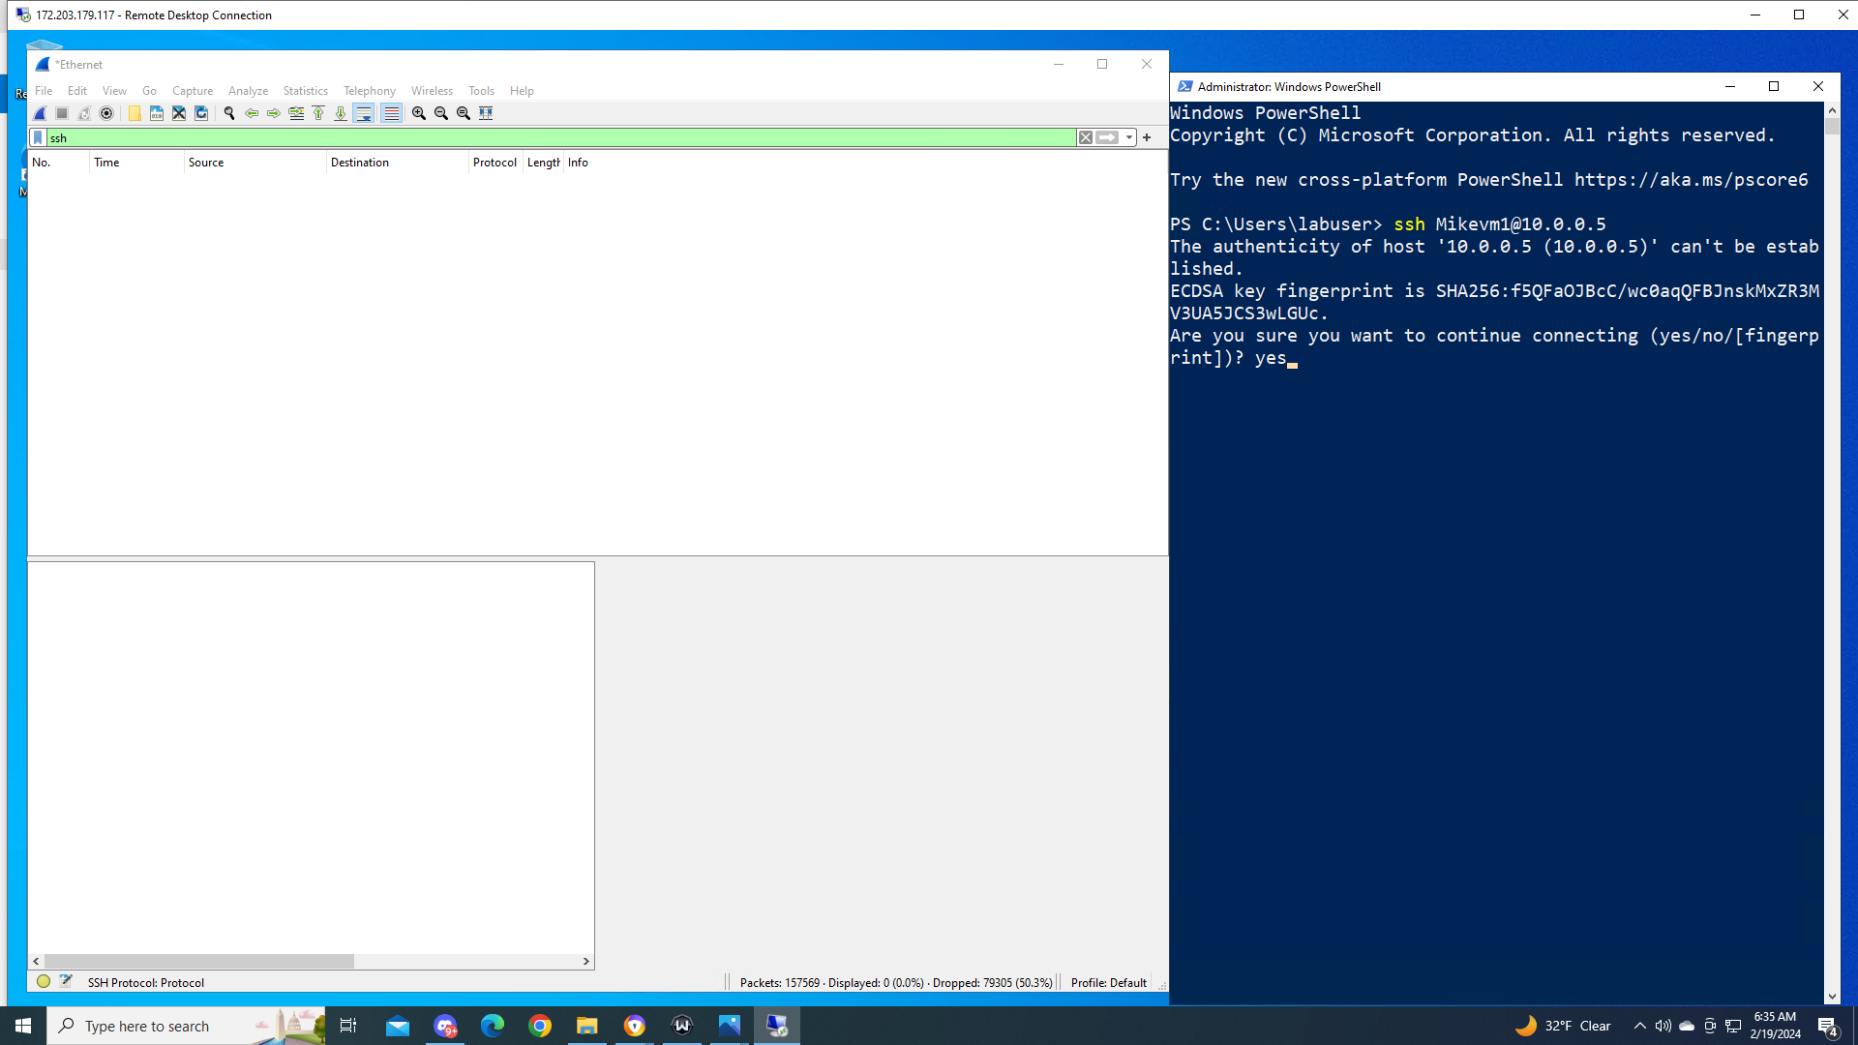Expand the display filter history dropdown
This screenshot has width=1858, height=1045.
coord(1128,137)
